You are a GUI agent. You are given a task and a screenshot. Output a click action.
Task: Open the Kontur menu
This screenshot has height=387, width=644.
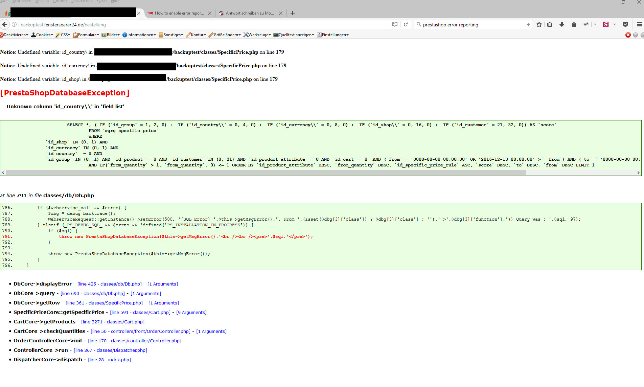point(196,35)
